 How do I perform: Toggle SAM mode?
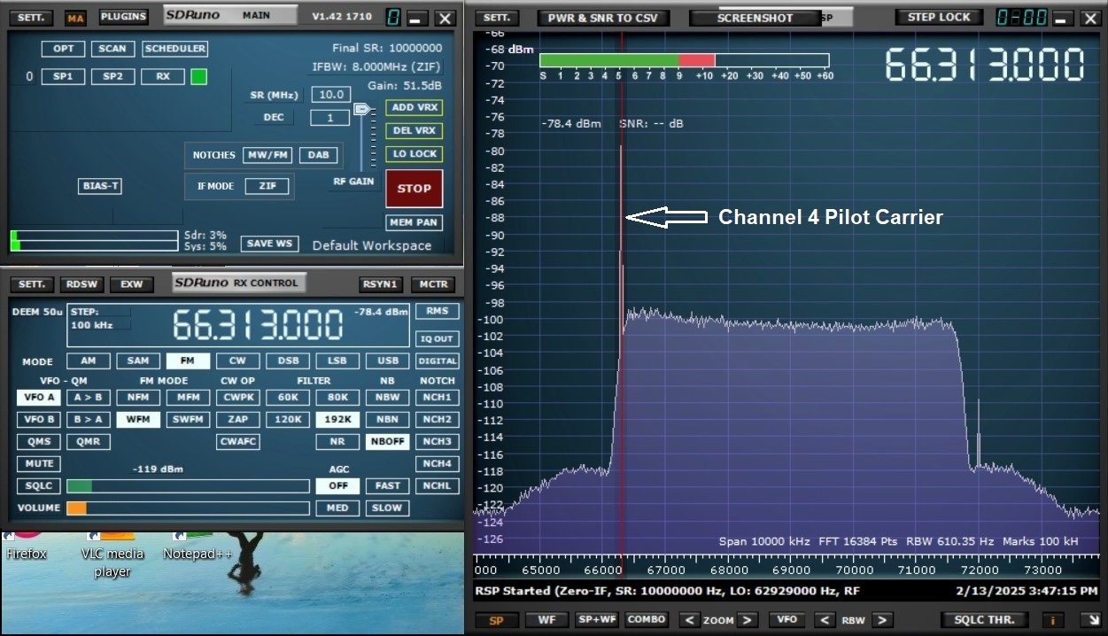click(138, 361)
